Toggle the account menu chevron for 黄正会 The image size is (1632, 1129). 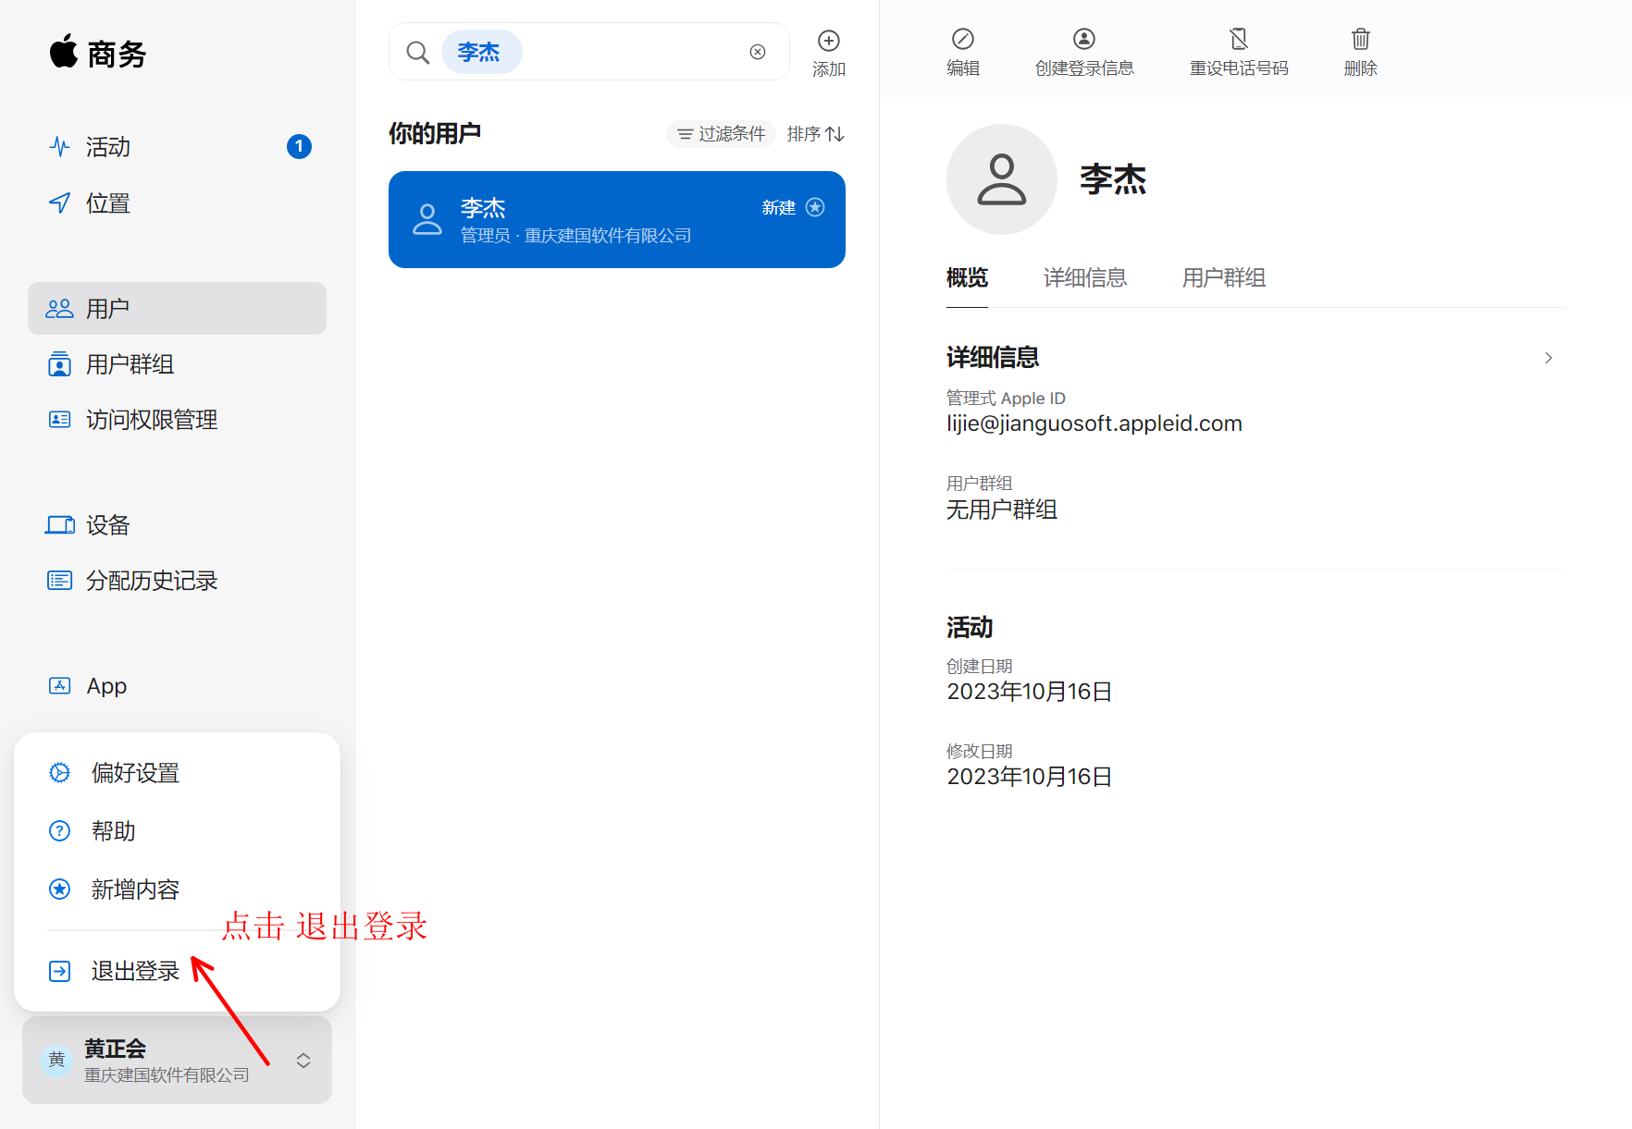(303, 1061)
